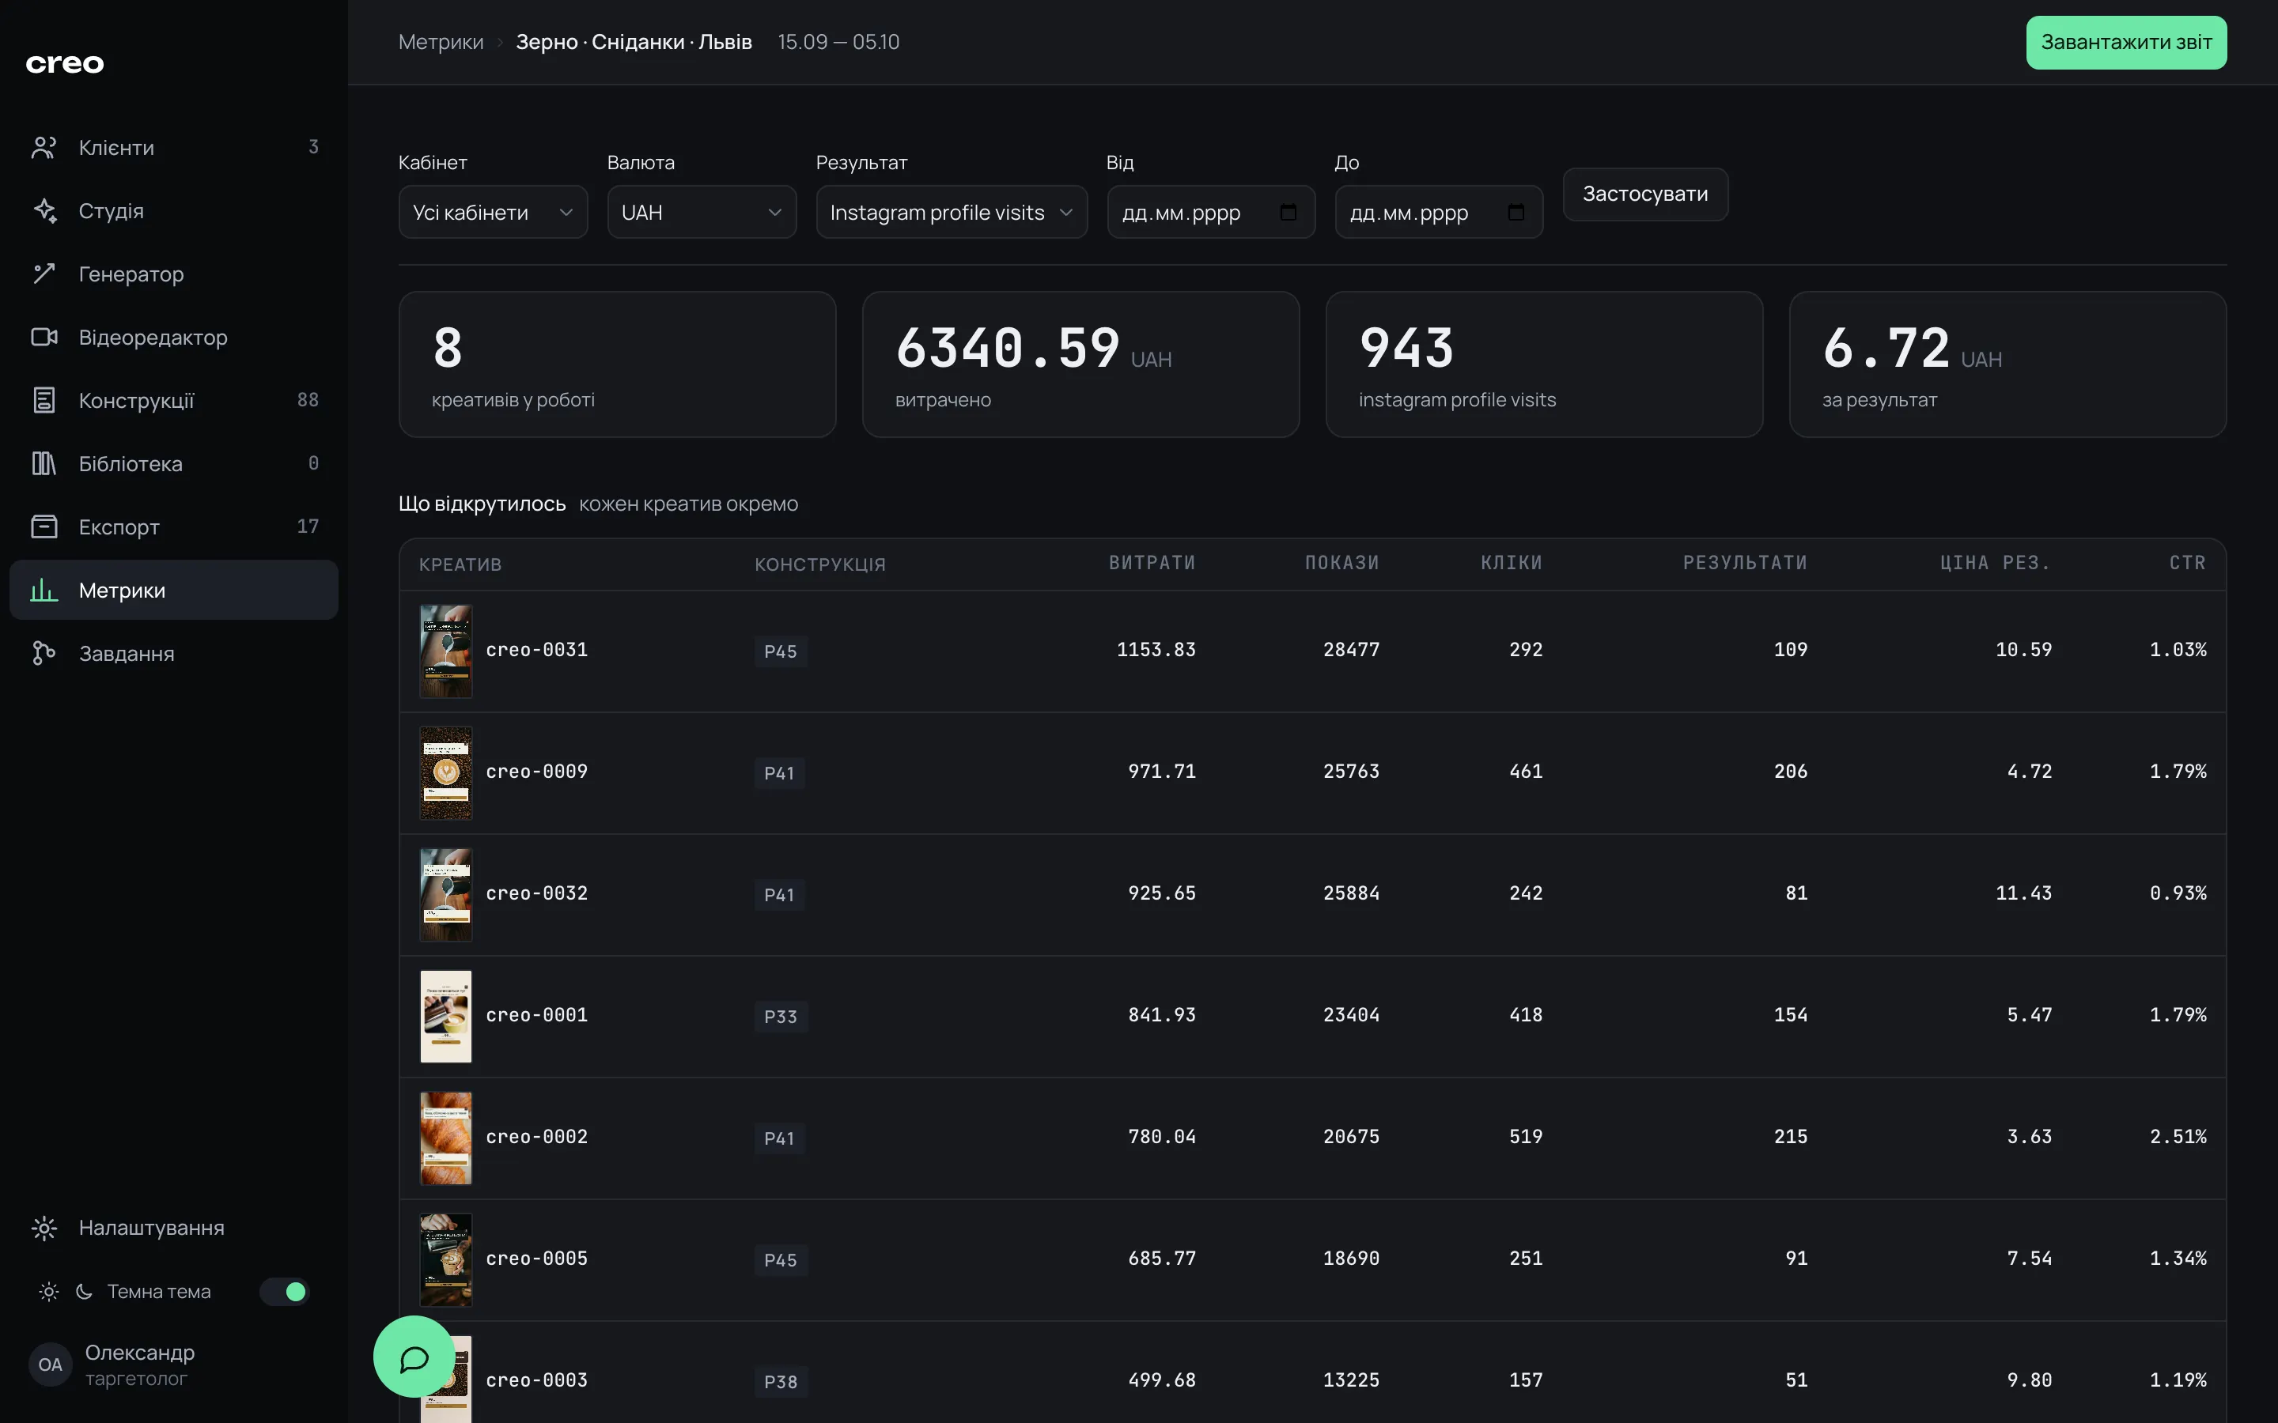This screenshot has height=1423, width=2278.
Task: Toggle the Темна тема switch
Action: click(x=286, y=1291)
